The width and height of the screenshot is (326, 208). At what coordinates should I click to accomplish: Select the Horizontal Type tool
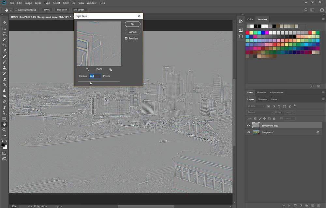click(x=5, y=107)
